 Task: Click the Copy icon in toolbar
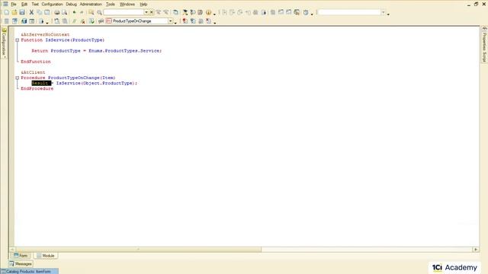39,12
